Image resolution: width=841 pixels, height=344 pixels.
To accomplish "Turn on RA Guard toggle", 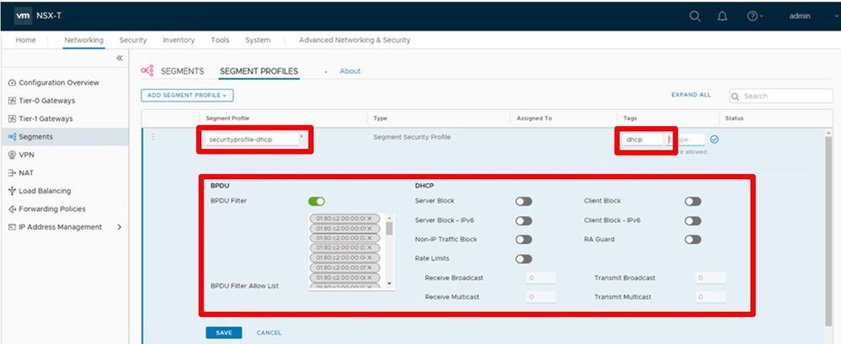I will pyautogui.click(x=693, y=240).
